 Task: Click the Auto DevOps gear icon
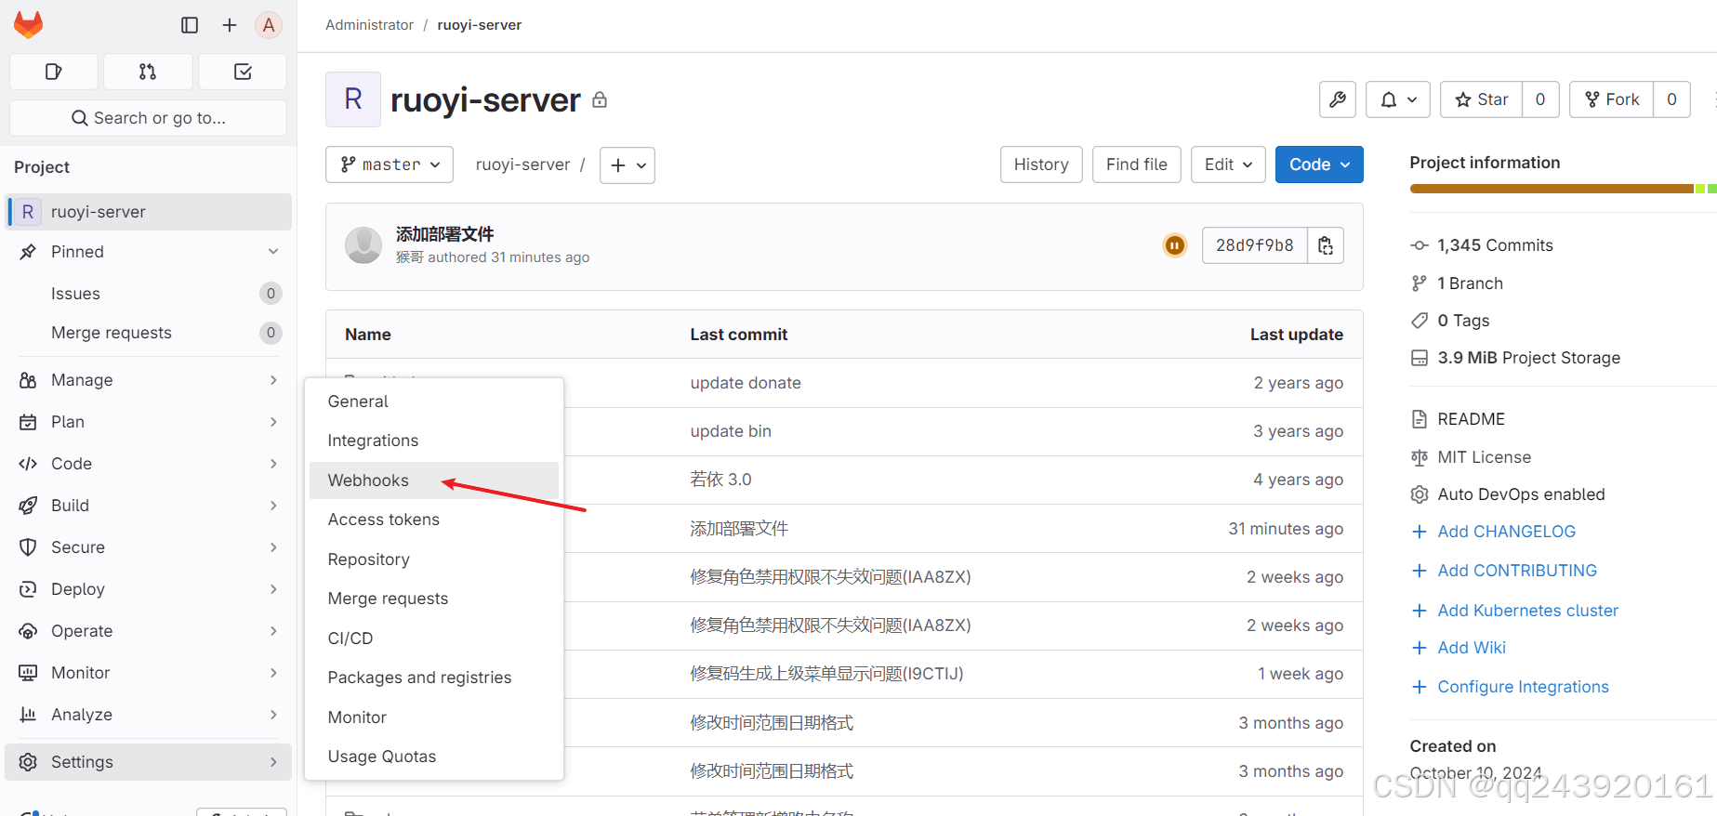[1420, 494]
